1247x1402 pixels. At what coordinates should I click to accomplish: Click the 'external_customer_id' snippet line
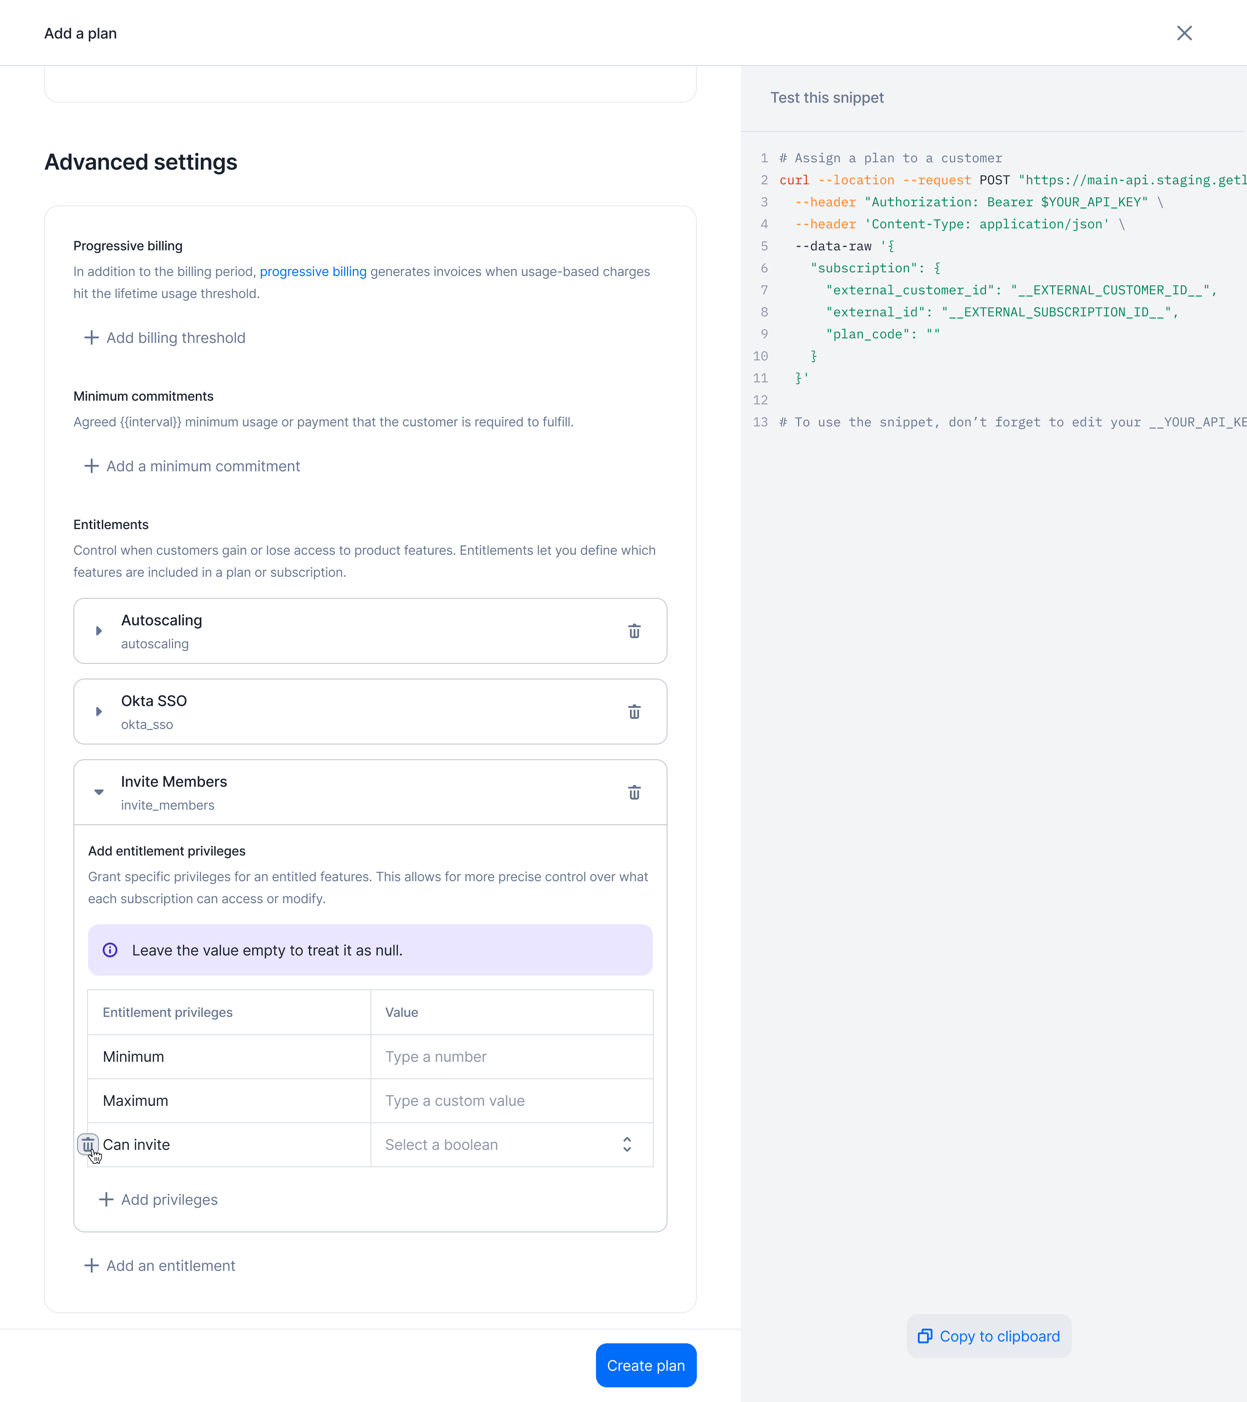pos(1021,290)
